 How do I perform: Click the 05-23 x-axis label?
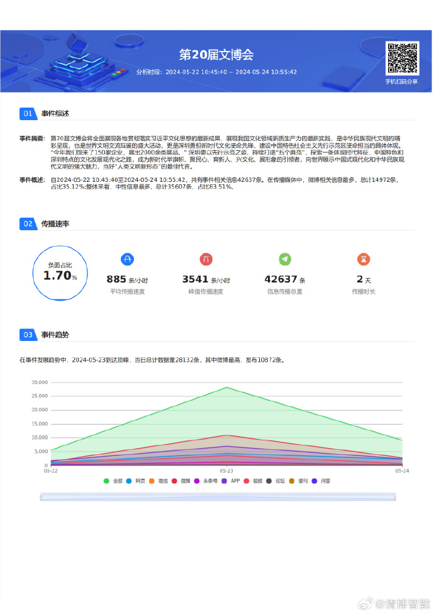click(226, 471)
